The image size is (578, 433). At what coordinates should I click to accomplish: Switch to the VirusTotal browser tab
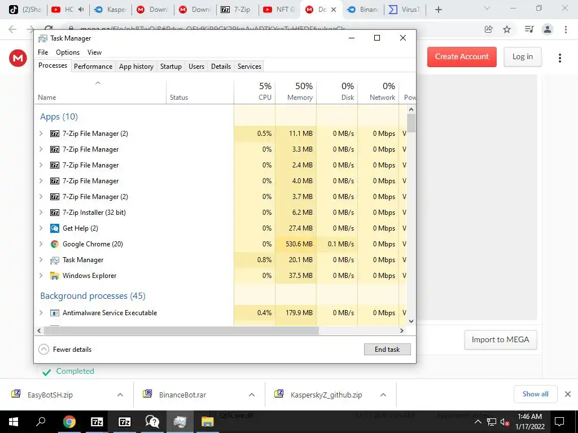[405, 10]
